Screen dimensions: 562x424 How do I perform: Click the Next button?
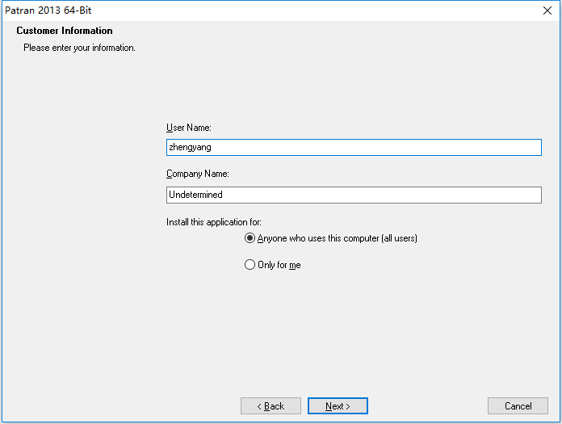(338, 405)
